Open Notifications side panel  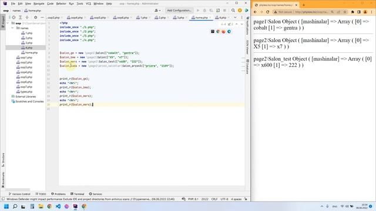(x=247, y=26)
